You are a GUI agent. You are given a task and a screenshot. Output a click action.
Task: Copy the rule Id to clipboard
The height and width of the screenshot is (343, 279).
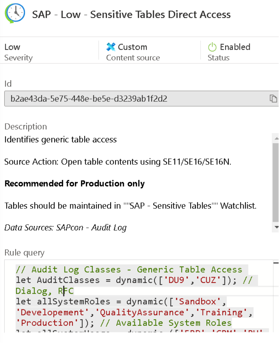[x=273, y=99]
